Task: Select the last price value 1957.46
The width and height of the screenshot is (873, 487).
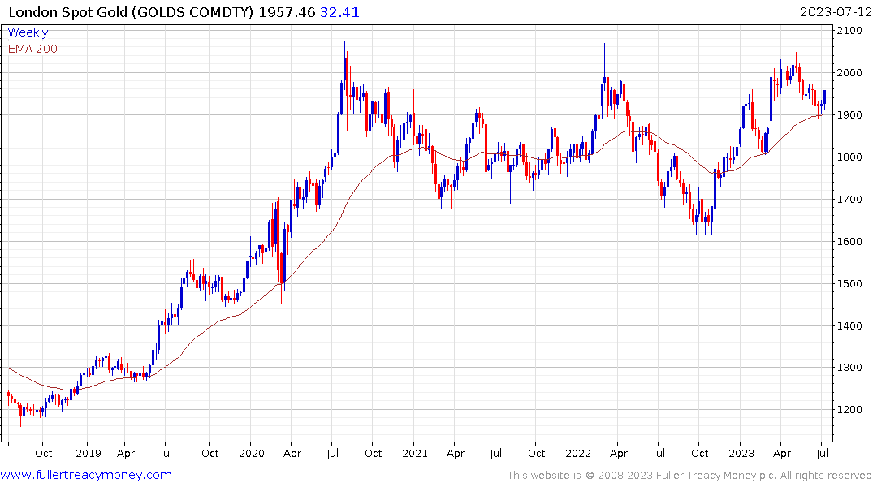Action: 287,12
